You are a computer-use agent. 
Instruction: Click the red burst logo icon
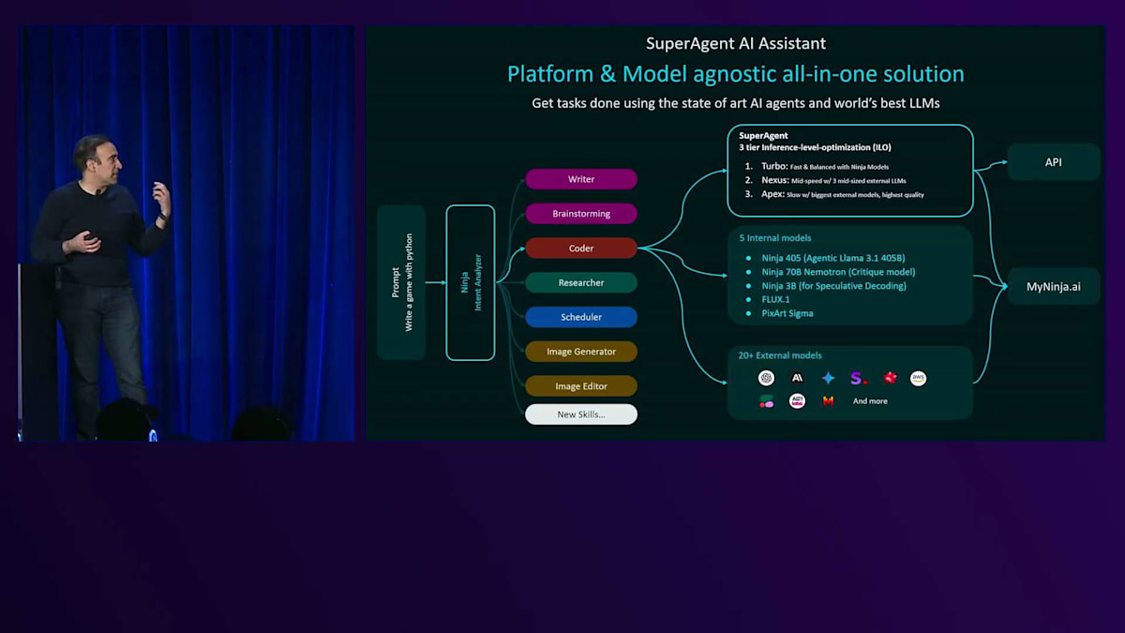[x=890, y=378]
